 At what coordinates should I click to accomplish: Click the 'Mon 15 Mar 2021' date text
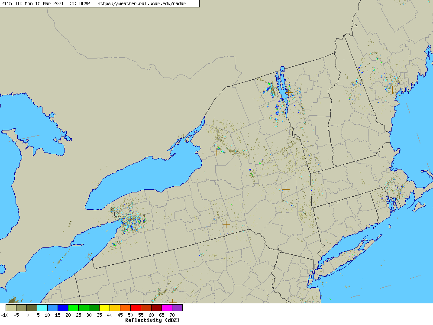(44, 3)
